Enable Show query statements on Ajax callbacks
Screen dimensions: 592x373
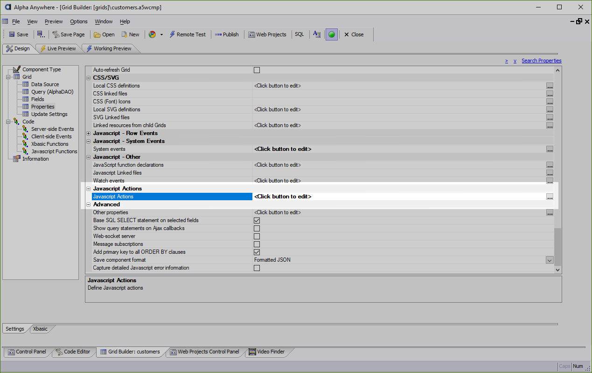coord(257,228)
